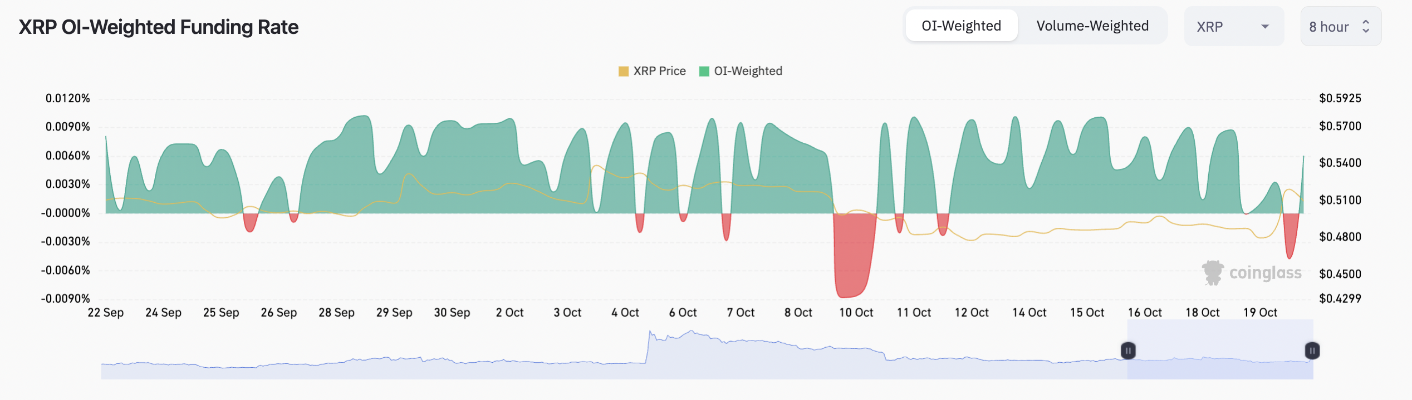Image resolution: width=1412 pixels, height=400 pixels.
Task: Click the yellow XRP Price legend swatch
Action: click(624, 71)
